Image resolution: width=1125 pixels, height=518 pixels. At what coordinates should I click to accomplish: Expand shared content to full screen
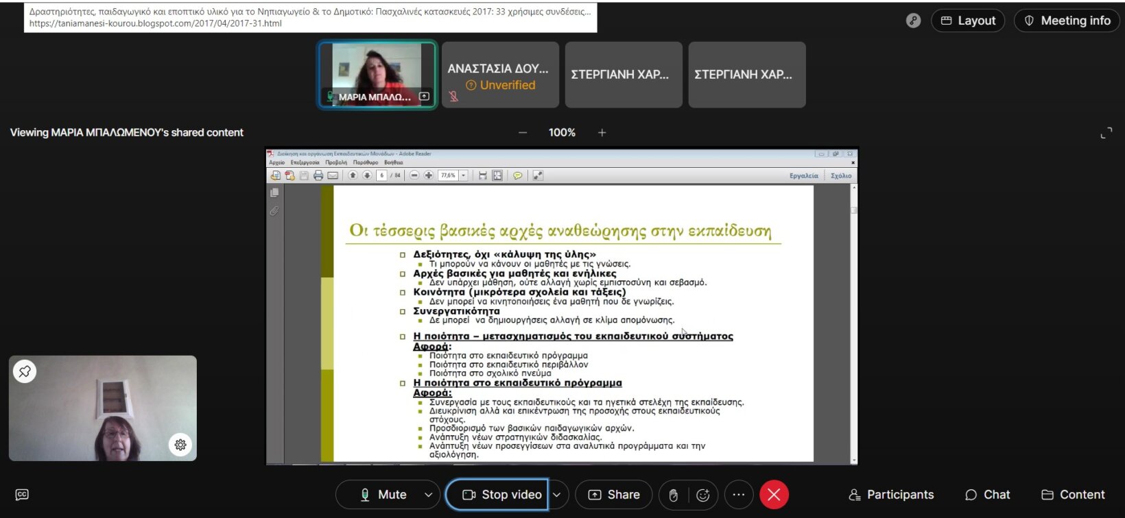(1106, 133)
